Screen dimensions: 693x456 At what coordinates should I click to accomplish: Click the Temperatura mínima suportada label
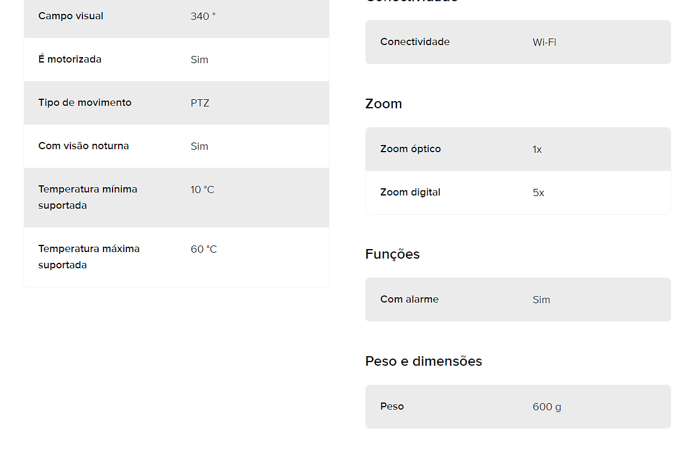coord(87,197)
